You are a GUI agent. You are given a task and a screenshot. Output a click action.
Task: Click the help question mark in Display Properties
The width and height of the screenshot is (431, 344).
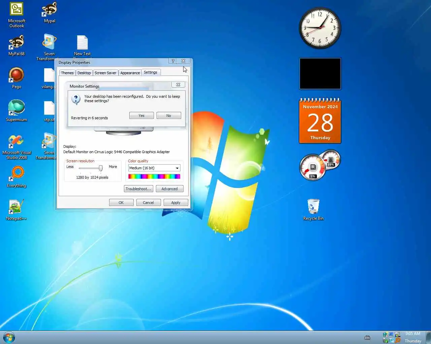click(x=173, y=61)
